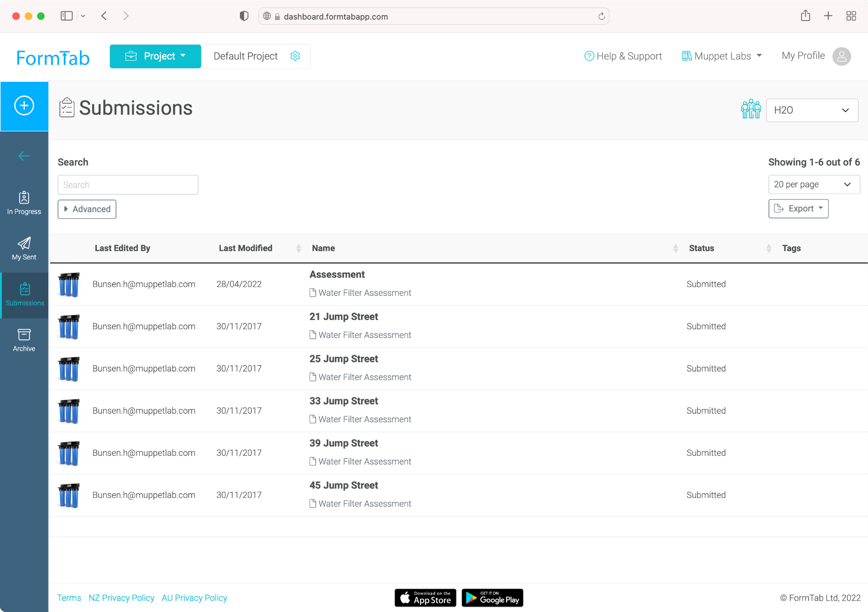Click the email in the 33 Jump Street row
This screenshot has width=868, height=612.
click(144, 410)
